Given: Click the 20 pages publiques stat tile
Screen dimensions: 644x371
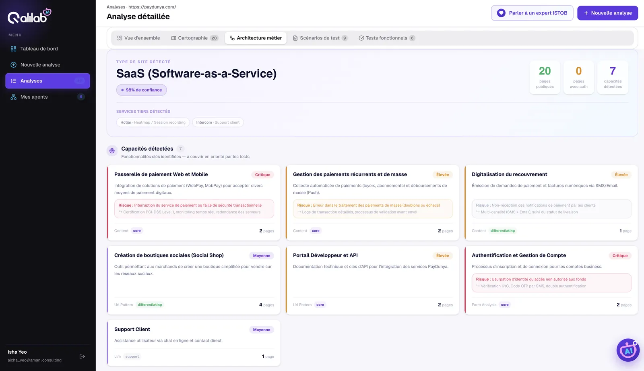Looking at the screenshot, I should (x=545, y=77).
